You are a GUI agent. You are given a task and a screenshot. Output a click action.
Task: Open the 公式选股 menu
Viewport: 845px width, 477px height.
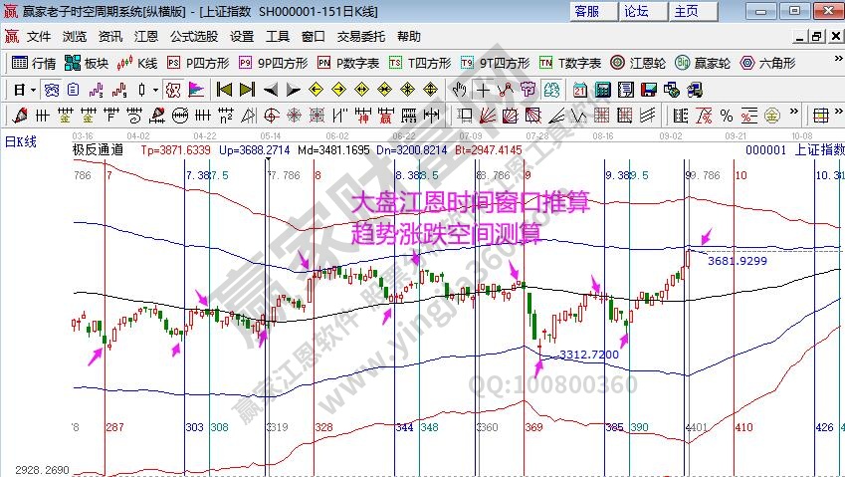[x=193, y=37]
